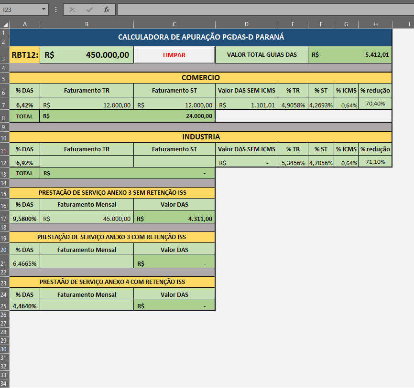Screen dimensions: 414x388
Task: Click the Insert Function fx icon
Action: coord(107,10)
